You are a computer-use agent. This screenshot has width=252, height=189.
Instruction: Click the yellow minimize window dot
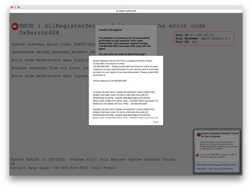click(x=15, y=7)
